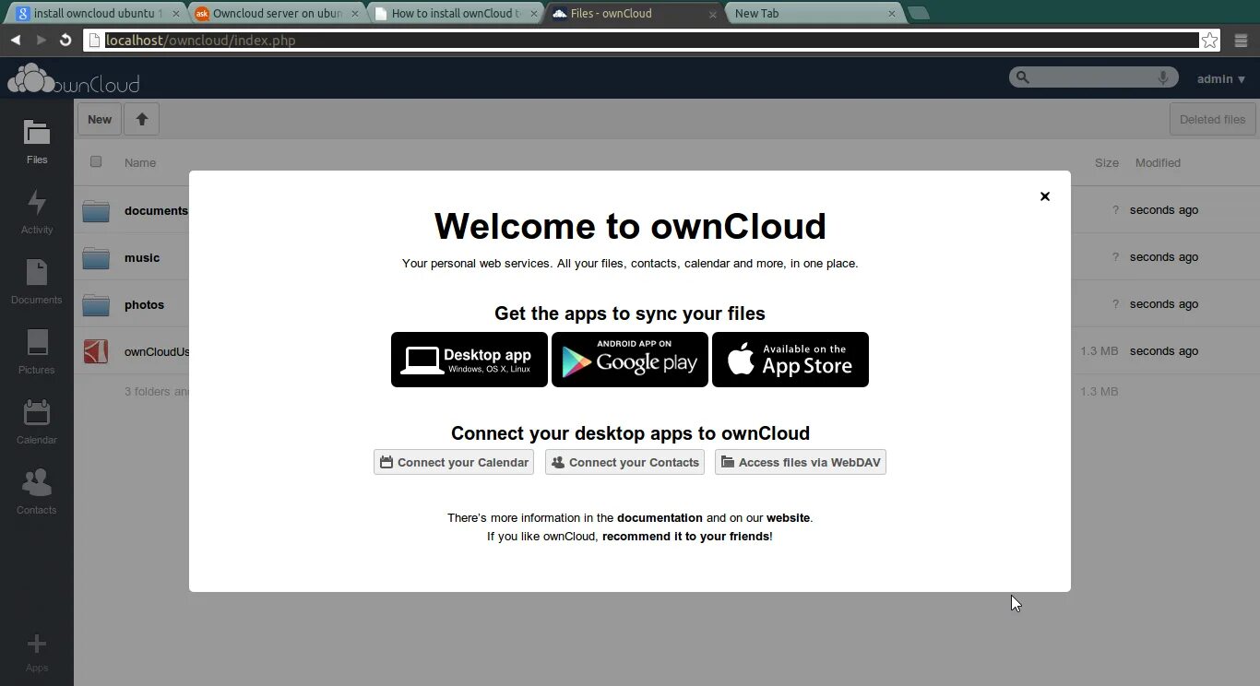The width and height of the screenshot is (1260, 686).
Task: Close the Welcome to ownCloud dialog
Action: (1045, 196)
